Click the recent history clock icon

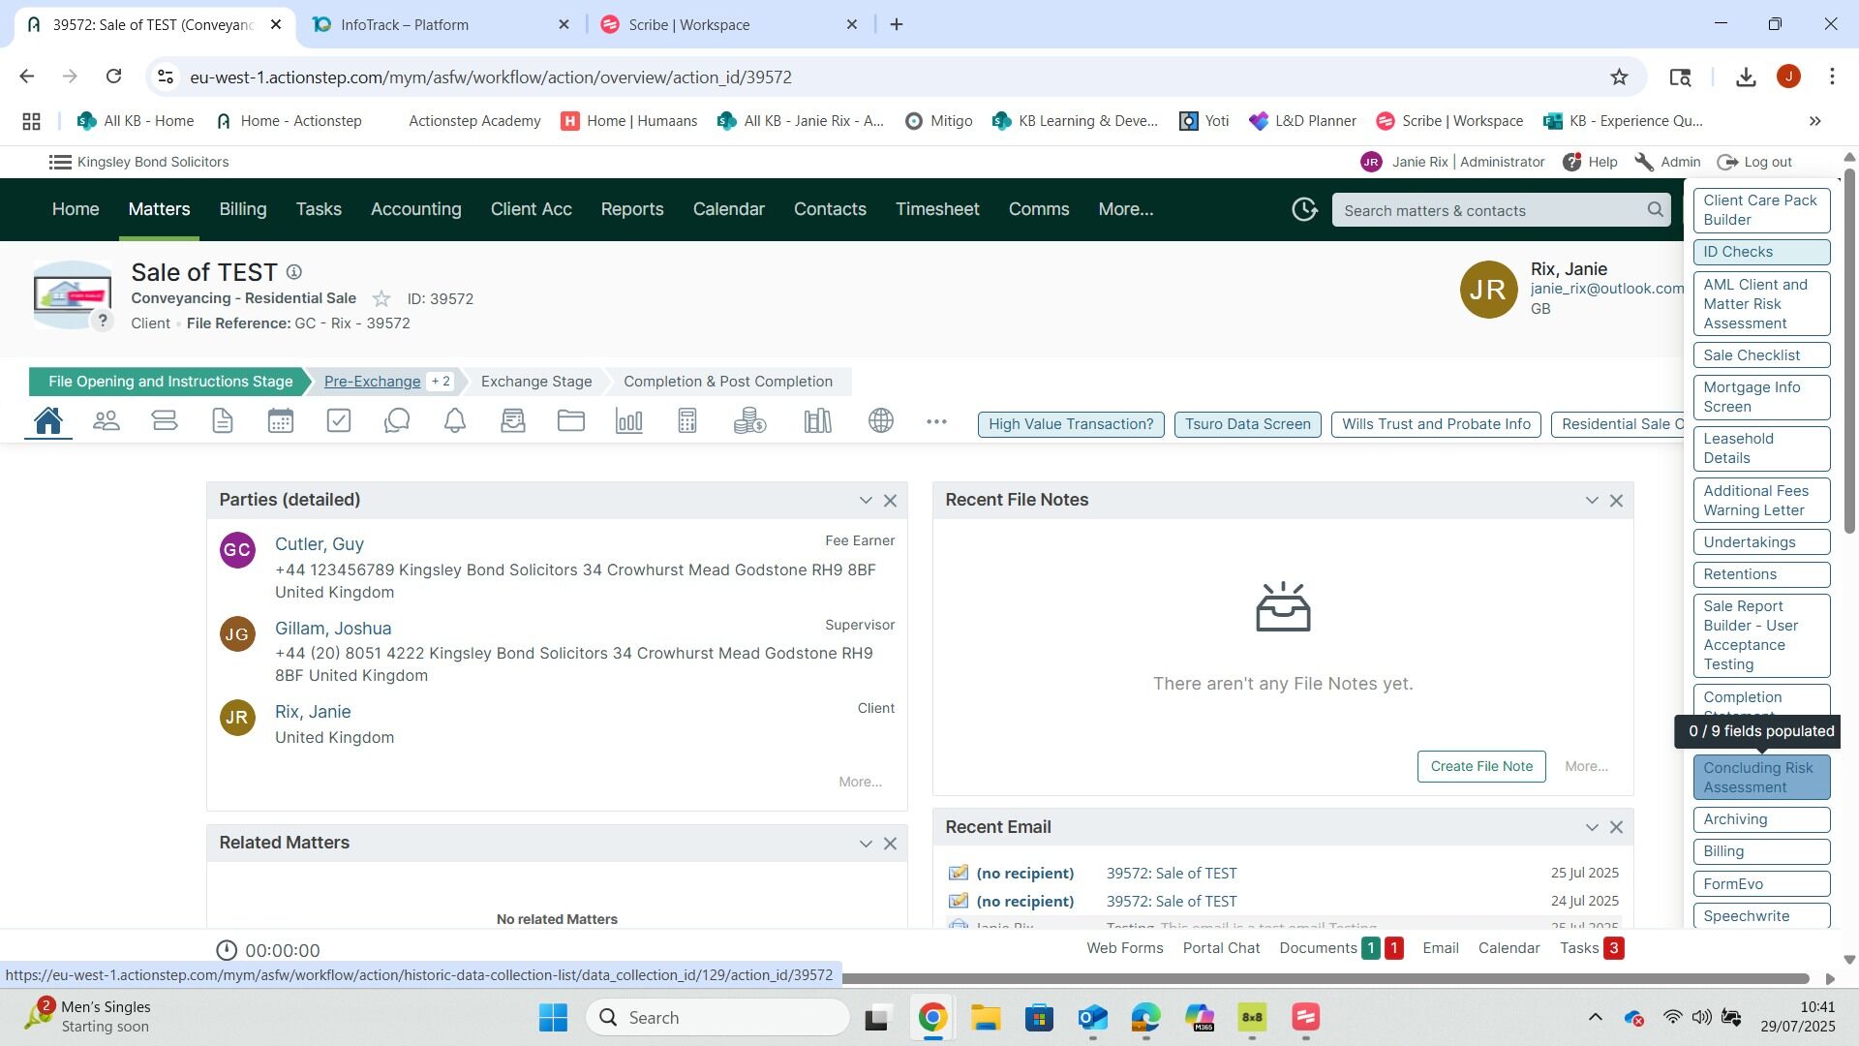[1304, 210]
